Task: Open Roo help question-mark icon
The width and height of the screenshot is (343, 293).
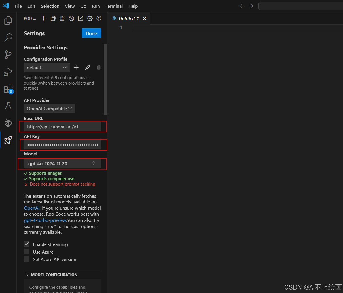Action: click(99, 18)
